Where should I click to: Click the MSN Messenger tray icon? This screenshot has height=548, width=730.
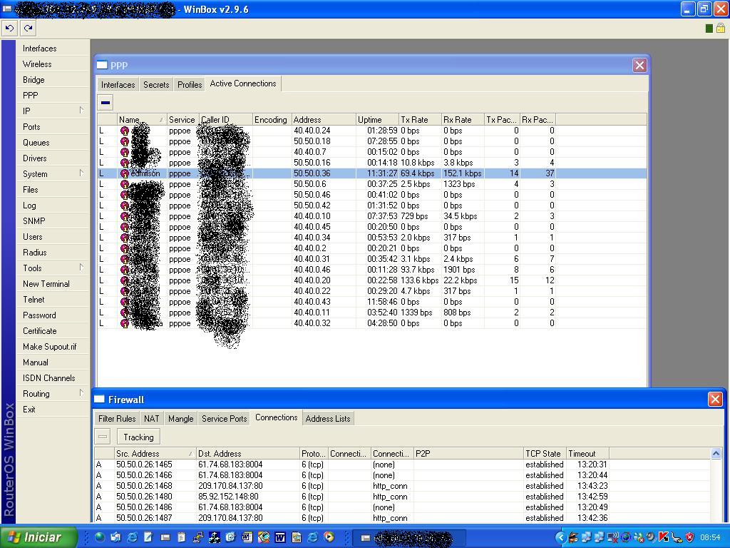point(639,537)
